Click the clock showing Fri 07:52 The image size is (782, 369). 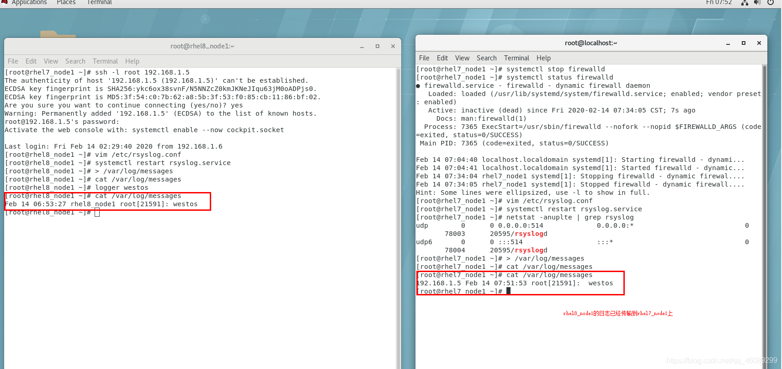coord(718,2)
